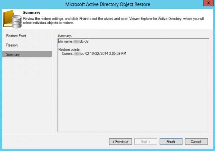Select the 'Current: dc-02 10/22/2014 3:05:59 PM' line
The height and width of the screenshot is (151, 215).
point(94,54)
